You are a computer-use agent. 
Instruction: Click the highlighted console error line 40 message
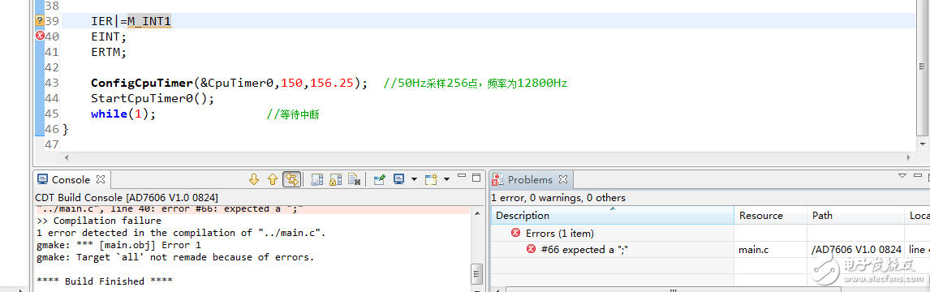(170, 208)
